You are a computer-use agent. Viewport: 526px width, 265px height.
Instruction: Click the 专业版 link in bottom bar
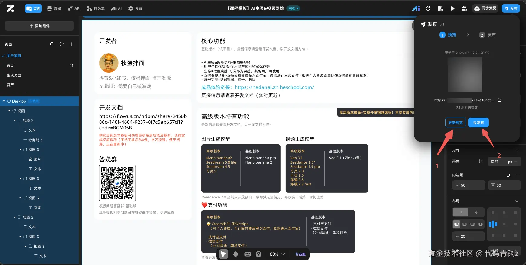click(x=300, y=254)
